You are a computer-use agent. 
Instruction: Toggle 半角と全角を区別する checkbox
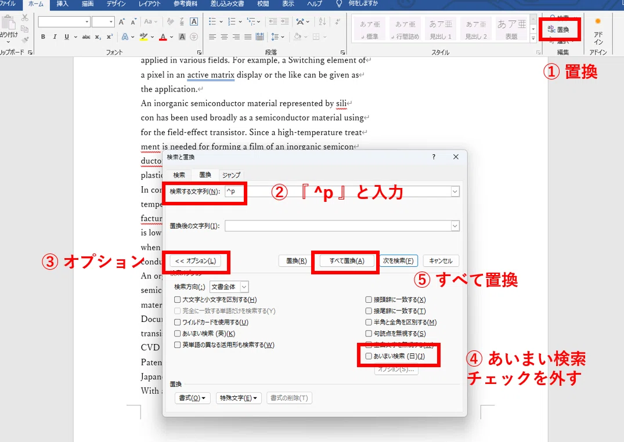click(369, 323)
